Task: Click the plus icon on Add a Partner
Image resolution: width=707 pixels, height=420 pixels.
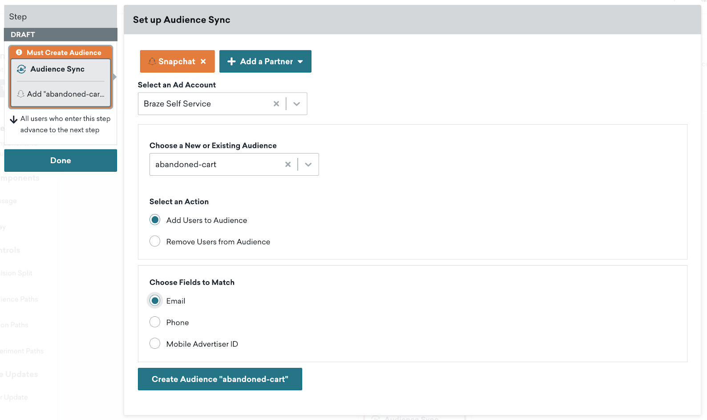Action: [x=231, y=61]
